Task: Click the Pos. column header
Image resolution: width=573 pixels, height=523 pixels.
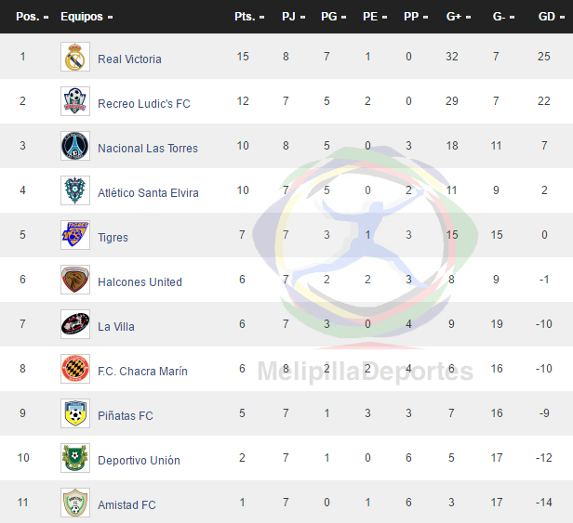Action: [x=33, y=17]
